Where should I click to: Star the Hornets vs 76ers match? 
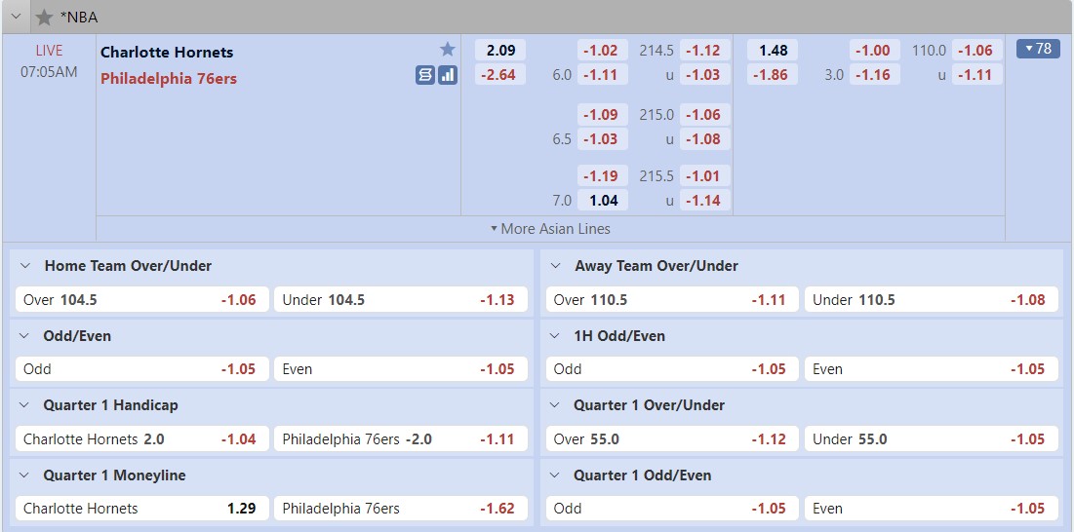tap(448, 50)
